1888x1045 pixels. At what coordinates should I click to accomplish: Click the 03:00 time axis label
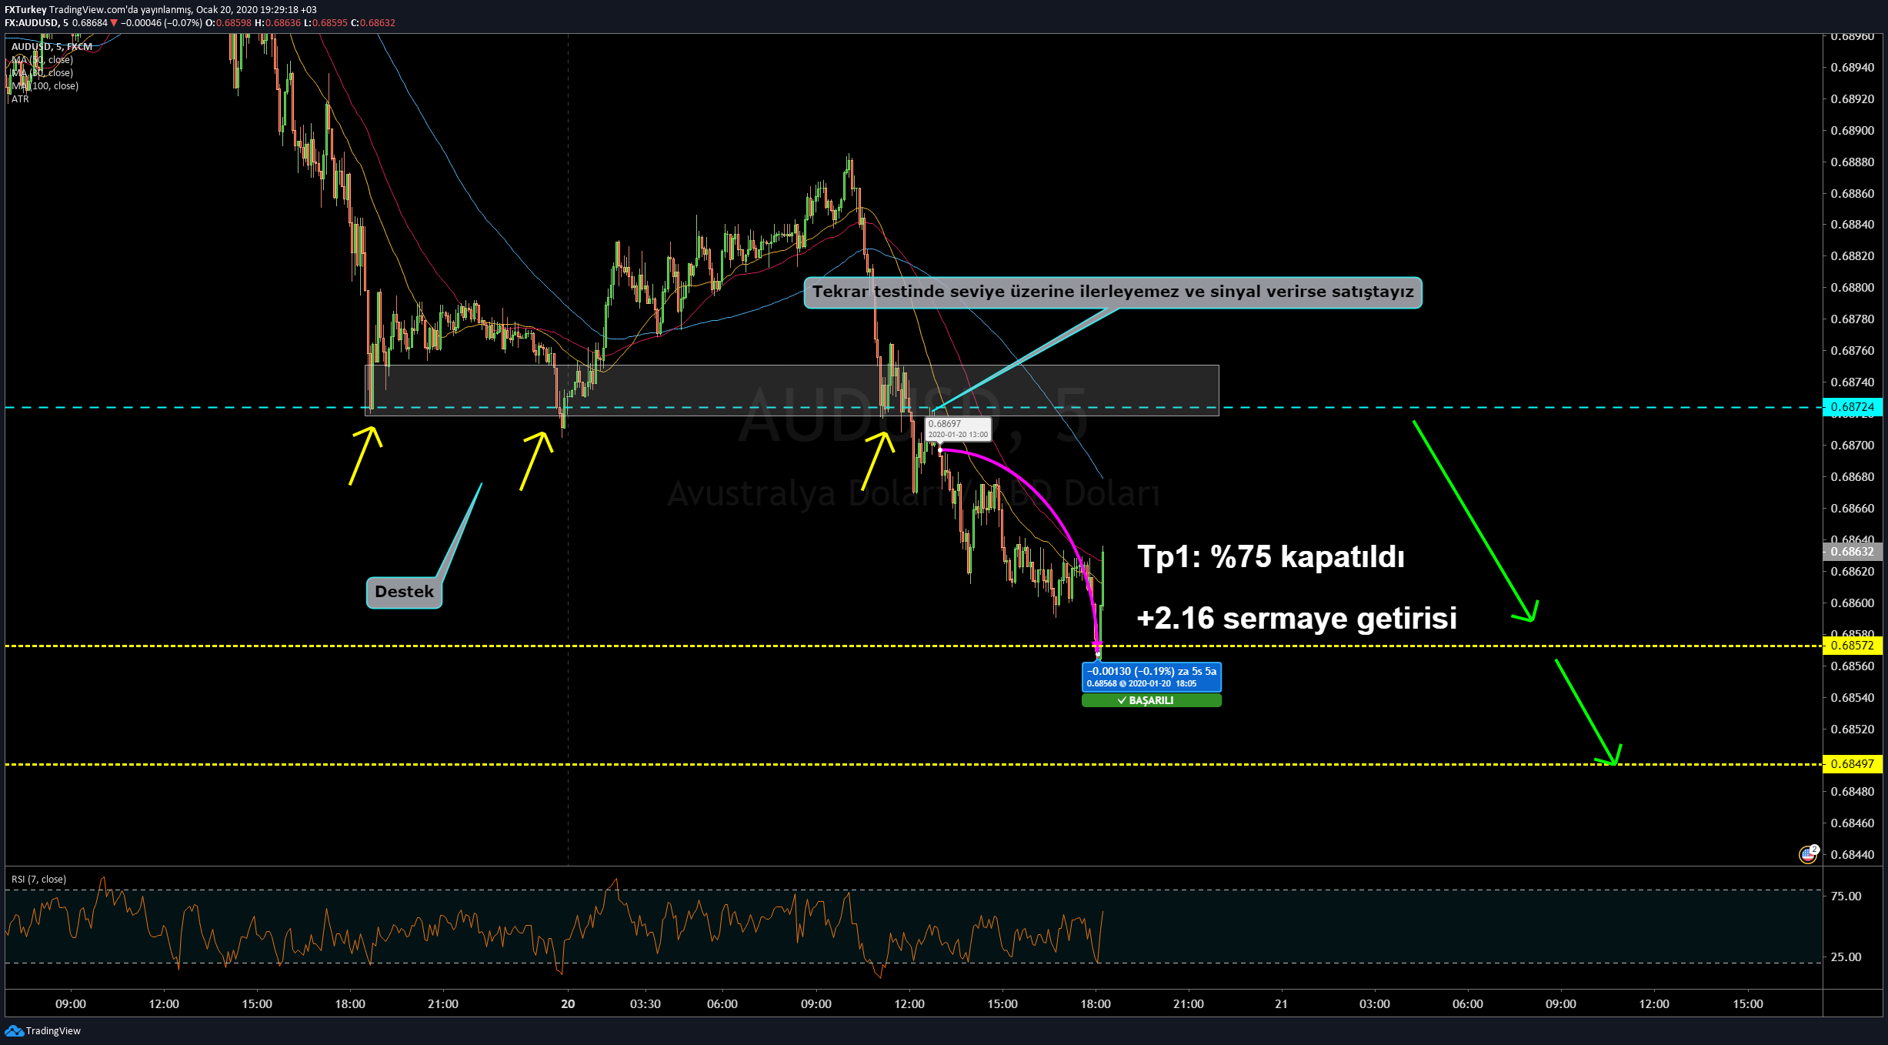click(x=1374, y=1004)
